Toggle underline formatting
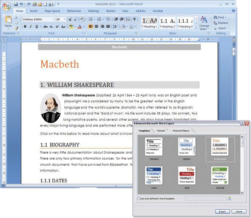Image resolution: width=251 pixels, height=218 pixels. [36, 27]
